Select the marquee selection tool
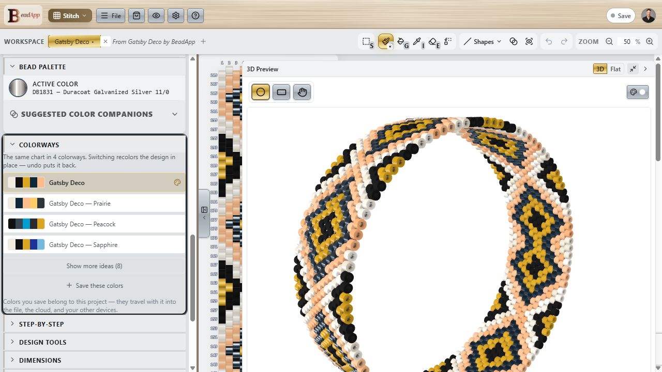The width and height of the screenshot is (662, 372). coord(367,42)
